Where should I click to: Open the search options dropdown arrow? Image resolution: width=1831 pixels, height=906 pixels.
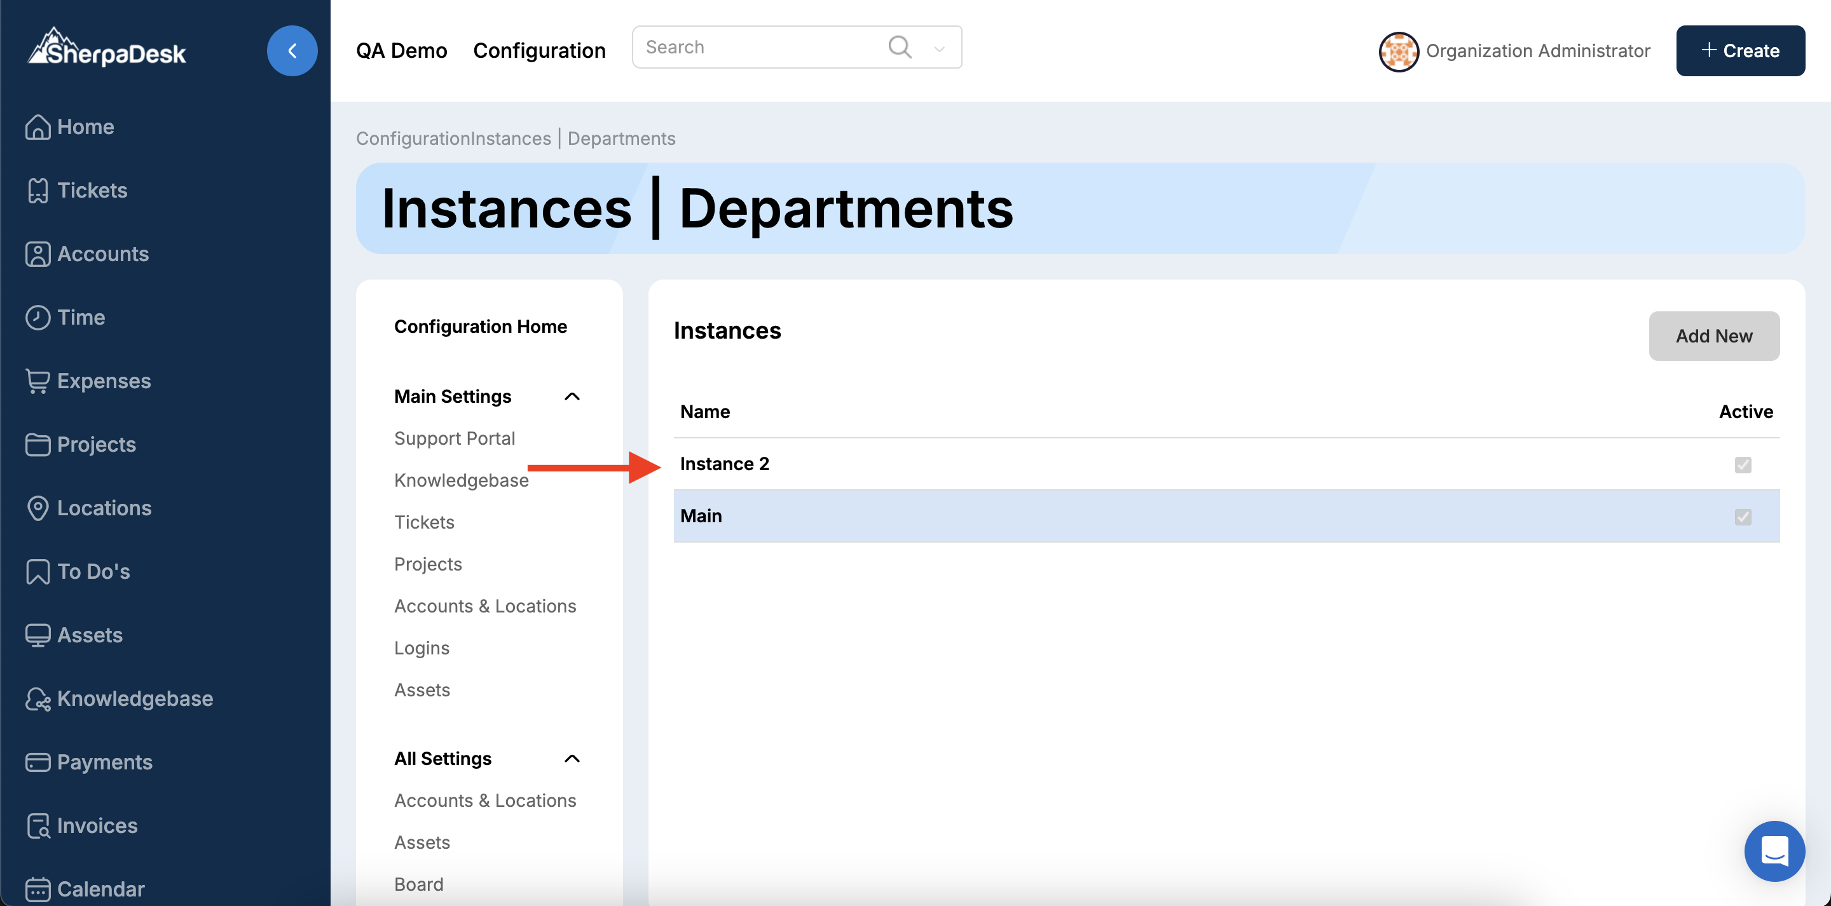(939, 49)
